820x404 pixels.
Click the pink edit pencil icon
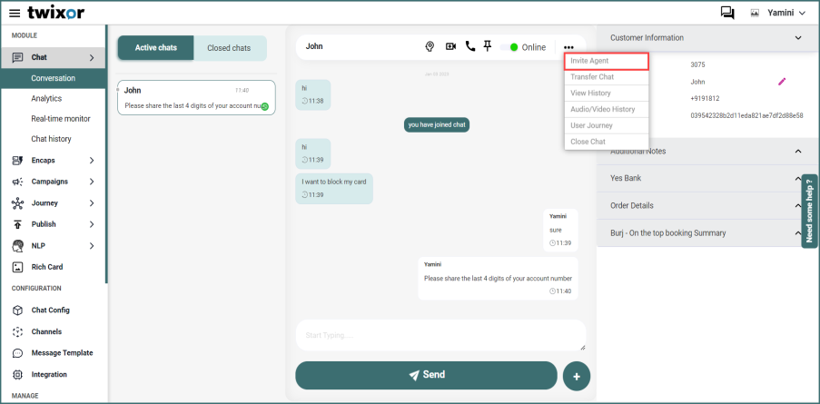pos(782,82)
